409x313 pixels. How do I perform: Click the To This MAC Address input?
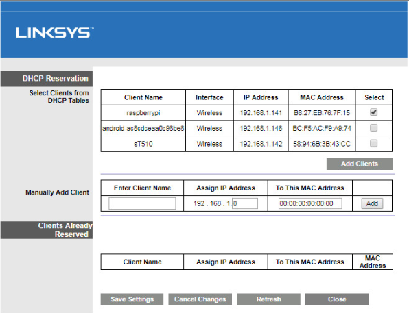click(x=310, y=203)
